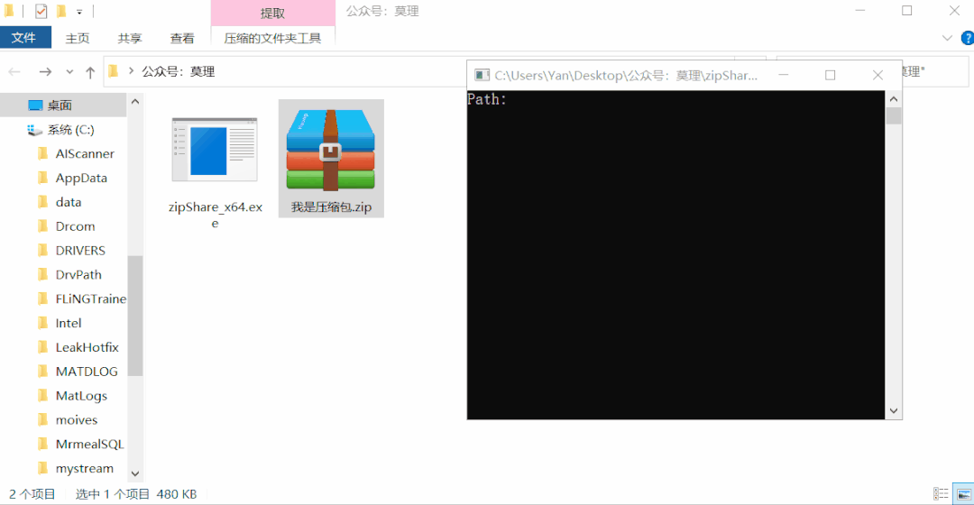Click the zipShare_x64.exe file name
The height and width of the screenshot is (505, 974).
[x=215, y=215]
